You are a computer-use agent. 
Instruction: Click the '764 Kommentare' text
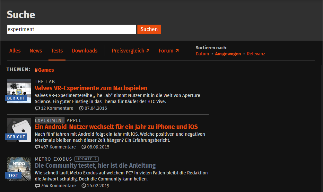coord(58,186)
